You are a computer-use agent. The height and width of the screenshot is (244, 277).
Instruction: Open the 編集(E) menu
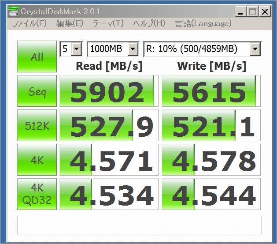tap(70, 23)
